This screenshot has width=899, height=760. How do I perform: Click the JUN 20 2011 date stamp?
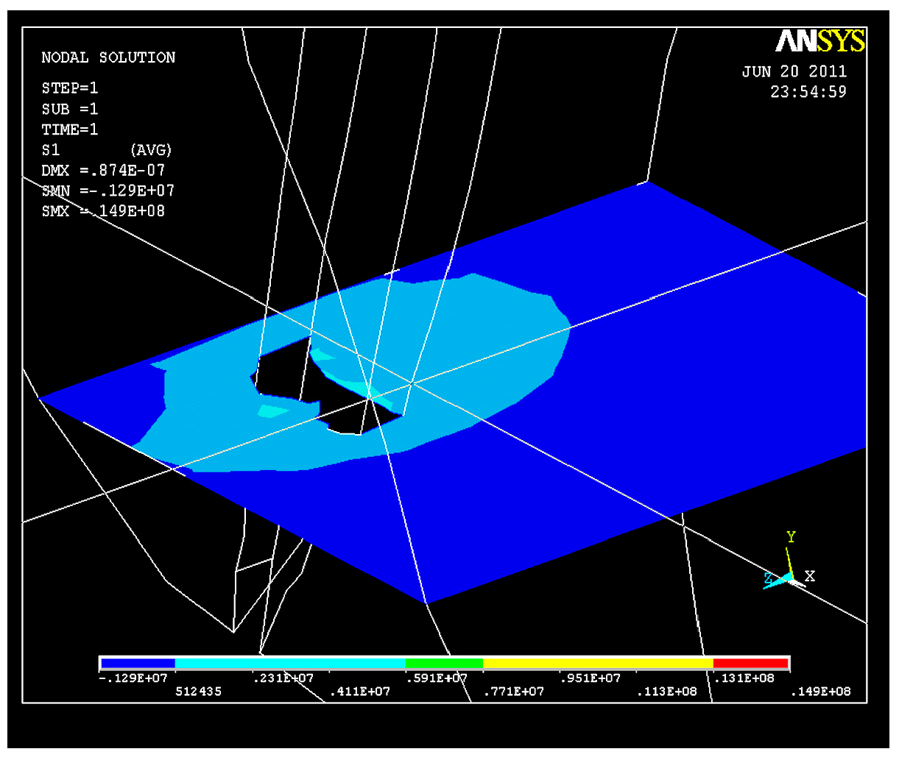794,71
